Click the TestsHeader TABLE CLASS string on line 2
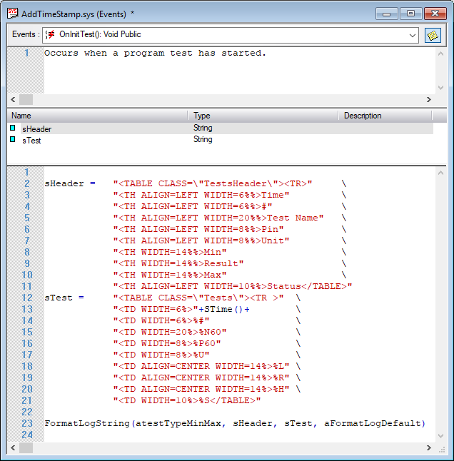The width and height of the screenshot is (454, 461). [213, 183]
